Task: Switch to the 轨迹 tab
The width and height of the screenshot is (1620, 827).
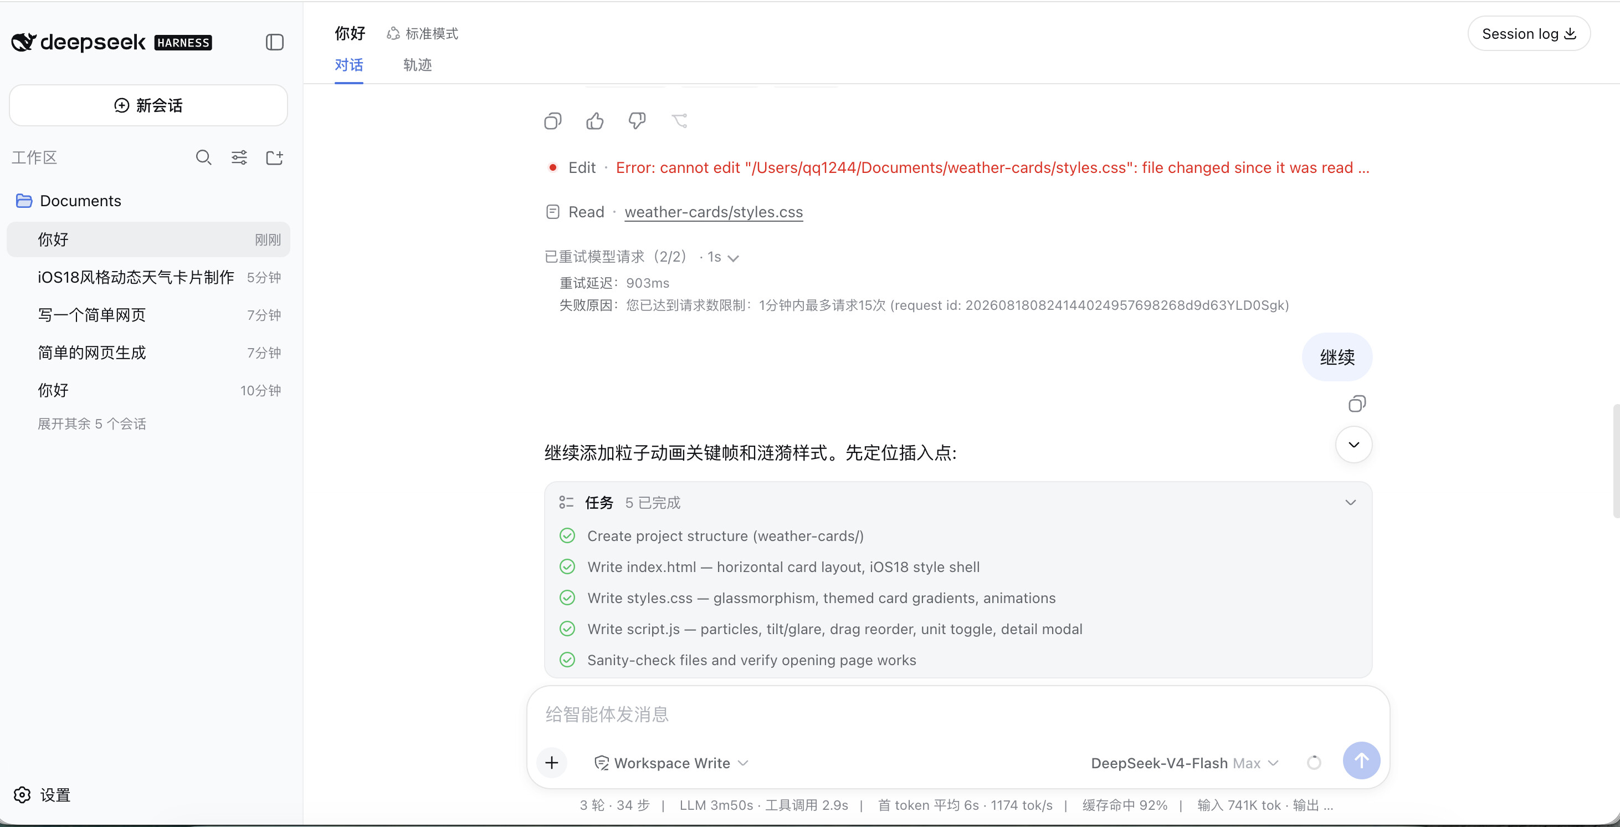Action: [x=418, y=65]
